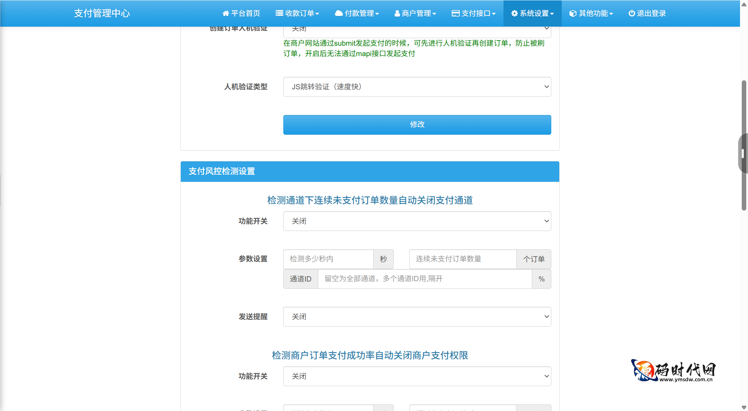
Task: Toggle the bottom 功能开关 for merchant success rate
Action: pos(417,376)
